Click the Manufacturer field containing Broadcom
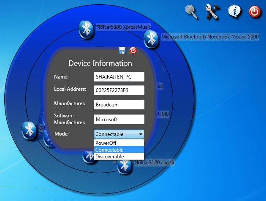 tap(119, 104)
